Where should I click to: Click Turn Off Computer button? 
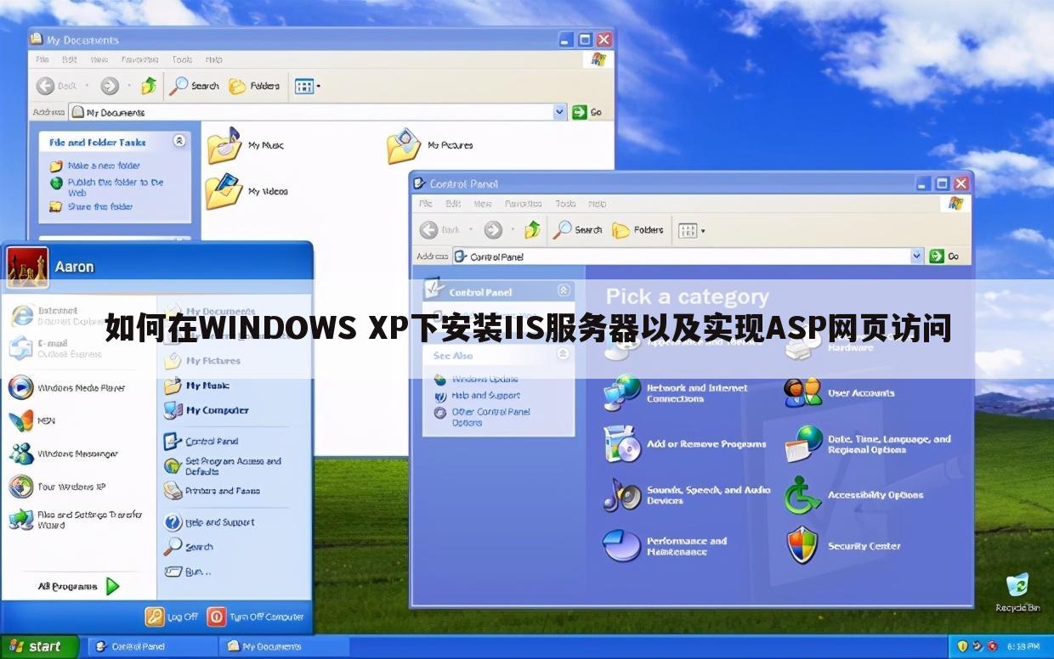click(256, 617)
